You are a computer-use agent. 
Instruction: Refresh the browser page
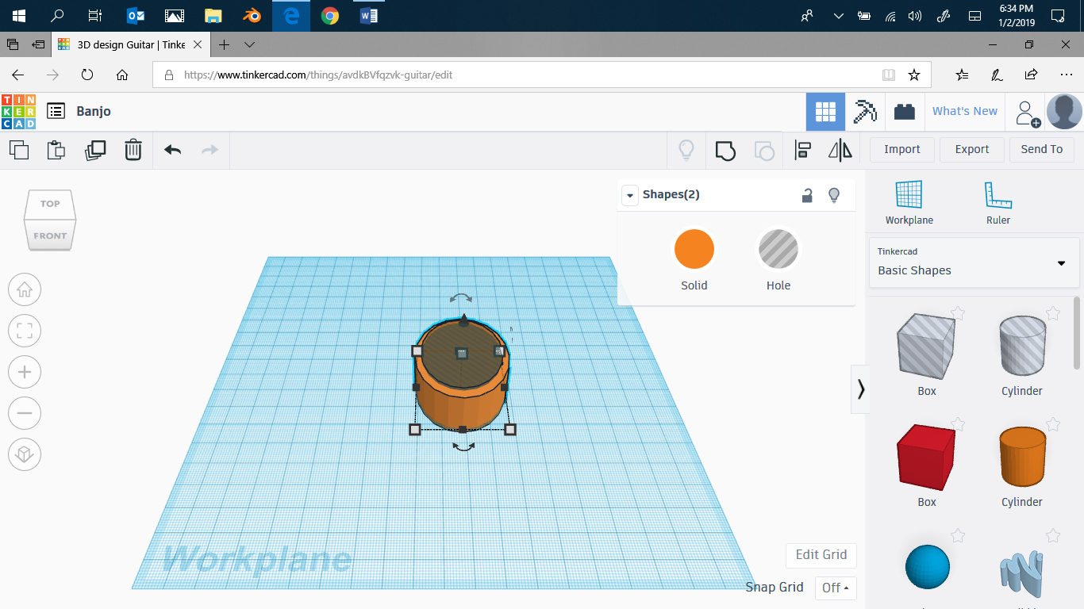click(x=87, y=75)
